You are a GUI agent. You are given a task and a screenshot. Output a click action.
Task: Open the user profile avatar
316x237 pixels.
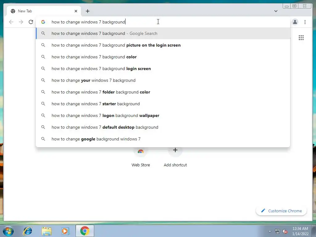[x=295, y=22]
